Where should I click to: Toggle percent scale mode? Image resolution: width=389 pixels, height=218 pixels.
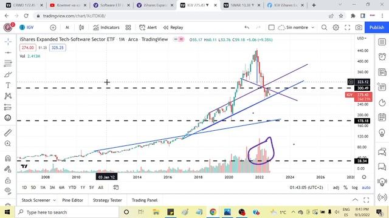[x=345, y=188]
